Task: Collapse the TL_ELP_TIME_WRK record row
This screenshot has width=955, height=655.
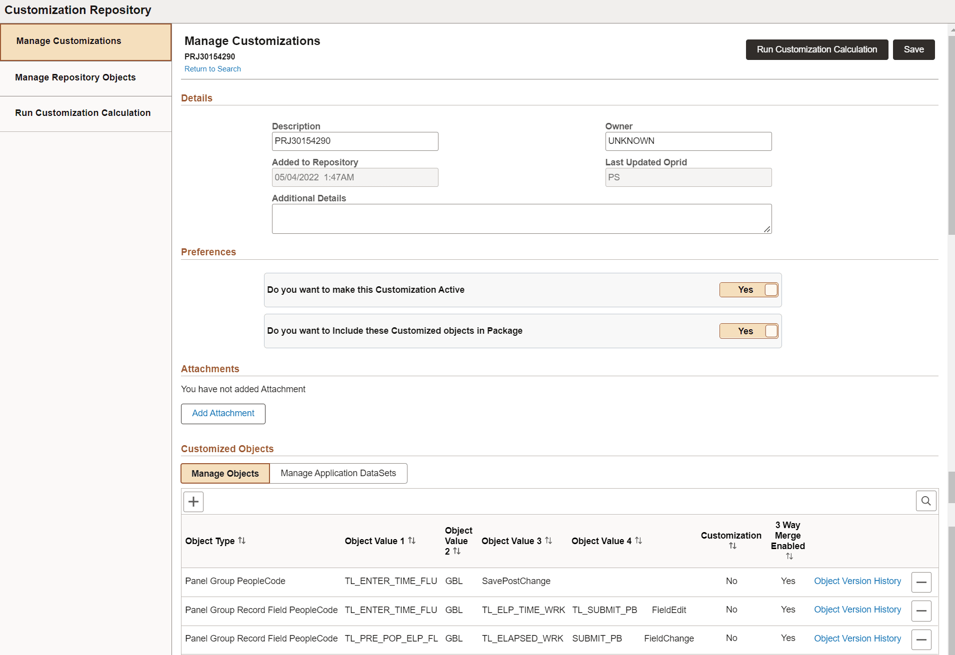Action: tap(921, 611)
